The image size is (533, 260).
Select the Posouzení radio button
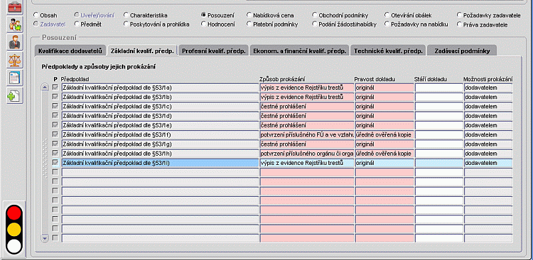pyautogui.click(x=203, y=15)
